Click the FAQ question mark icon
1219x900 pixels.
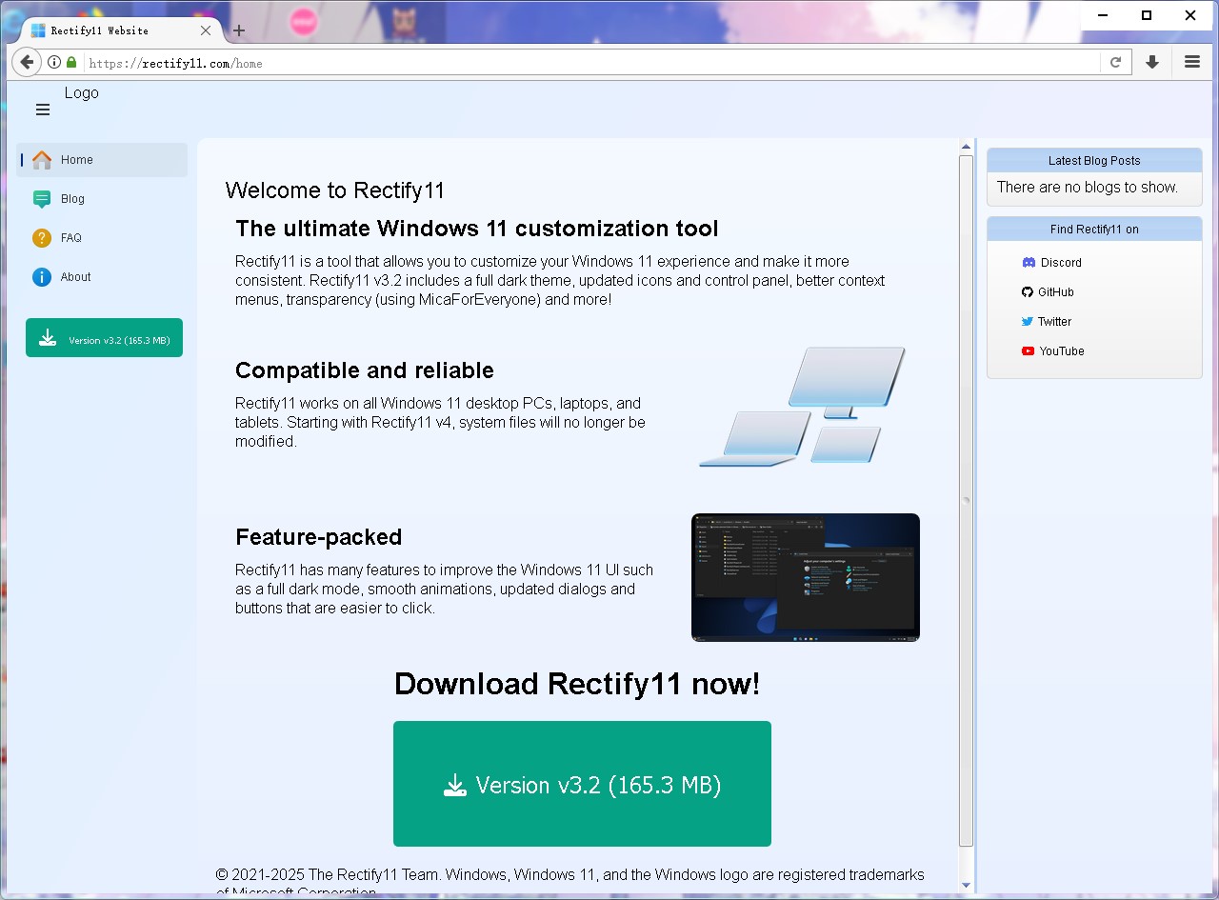42,237
